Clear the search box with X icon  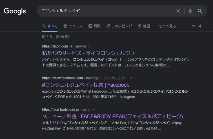tap(178, 11)
